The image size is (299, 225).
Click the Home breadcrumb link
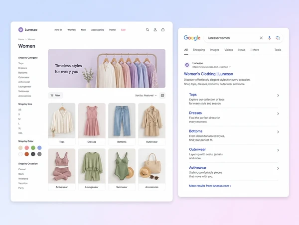21,39
